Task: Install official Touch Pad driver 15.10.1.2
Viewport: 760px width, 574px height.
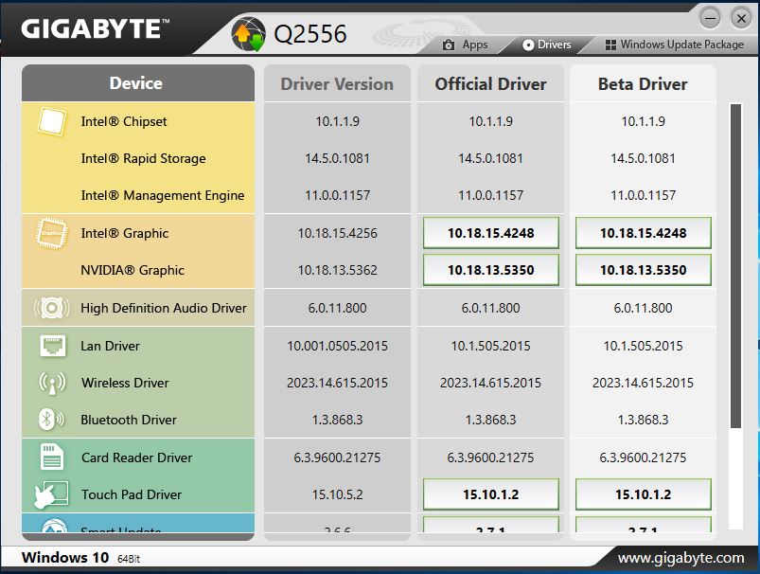Action: [490, 494]
